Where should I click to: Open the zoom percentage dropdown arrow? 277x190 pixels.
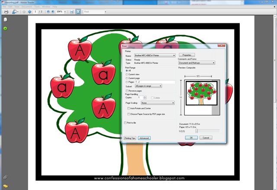[x=65, y=12]
